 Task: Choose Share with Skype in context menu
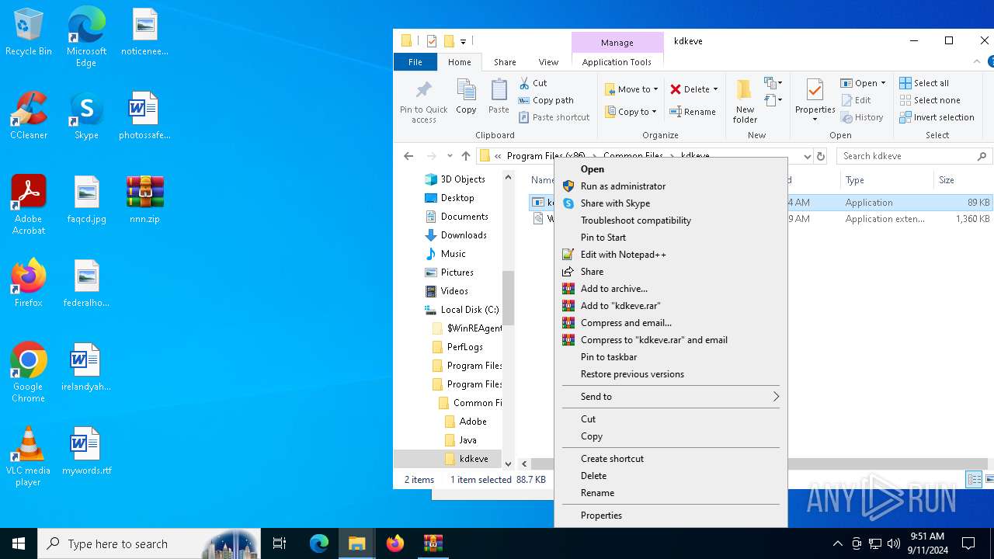[671, 203]
